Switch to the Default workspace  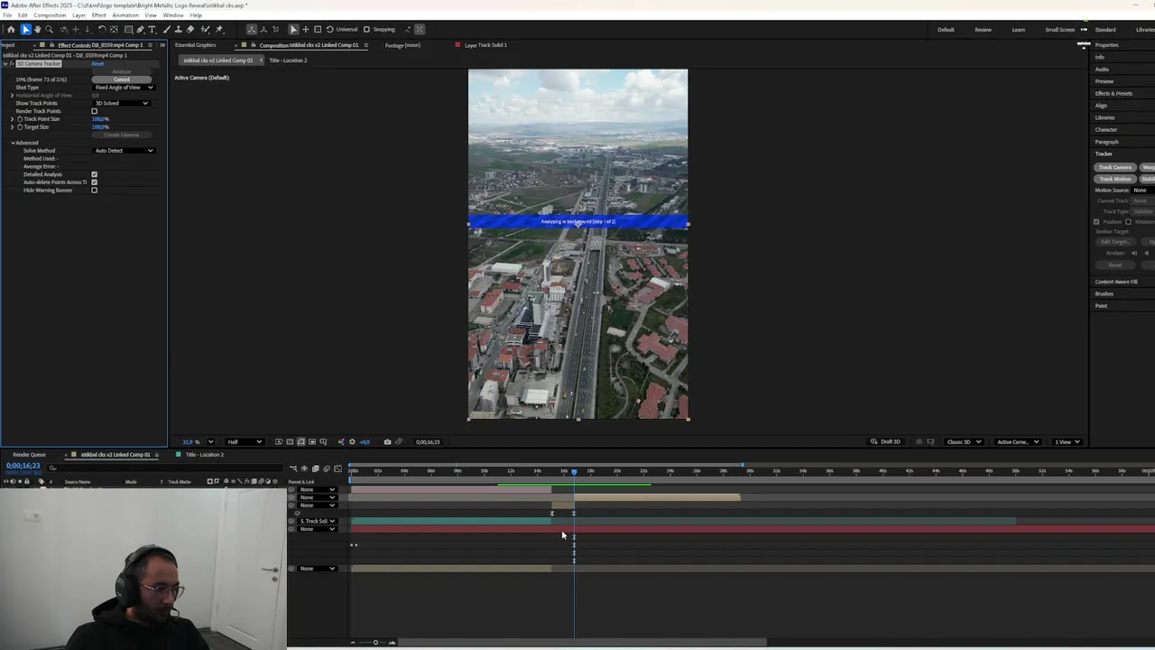click(x=946, y=30)
